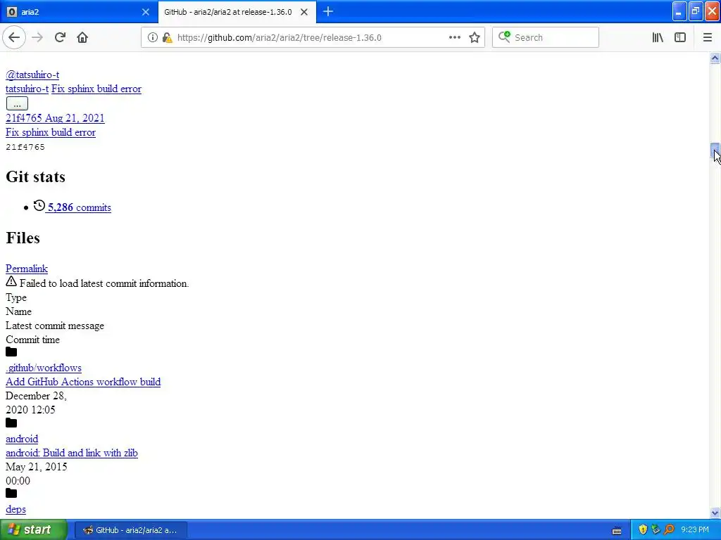Bookmark this page with the star
This screenshot has width=721, height=540.
click(x=475, y=38)
